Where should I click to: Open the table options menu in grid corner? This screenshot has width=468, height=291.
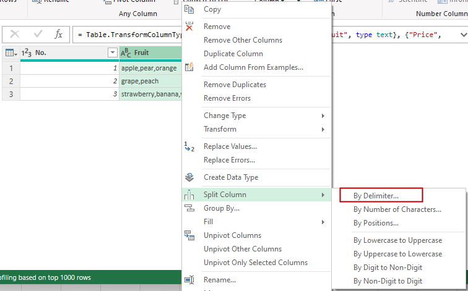(x=11, y=53)
